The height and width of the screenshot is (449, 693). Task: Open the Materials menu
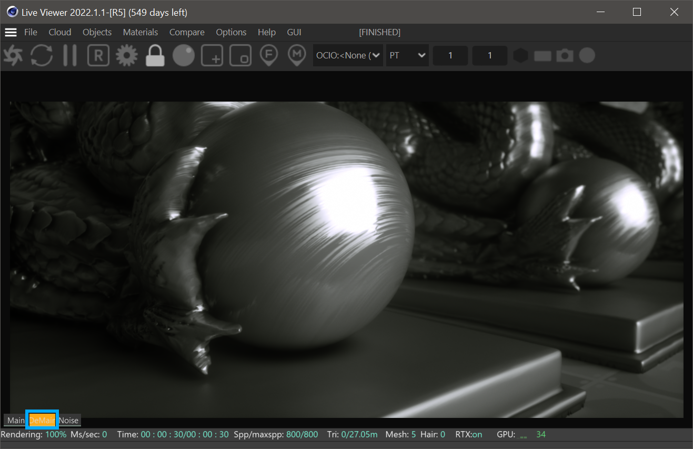[x=140, y=32]
